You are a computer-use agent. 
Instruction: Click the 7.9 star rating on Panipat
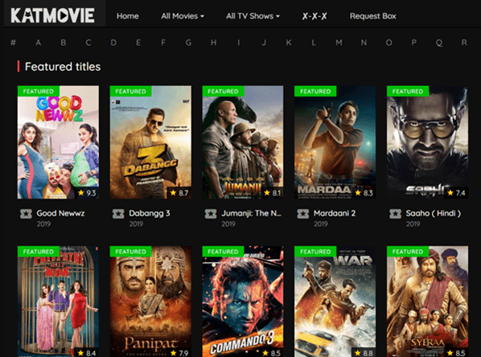179,353
